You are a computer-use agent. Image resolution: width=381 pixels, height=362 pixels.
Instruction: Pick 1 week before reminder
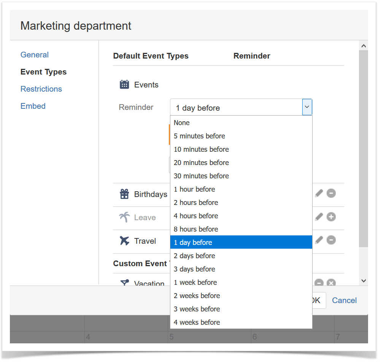[x=241, y=282]
